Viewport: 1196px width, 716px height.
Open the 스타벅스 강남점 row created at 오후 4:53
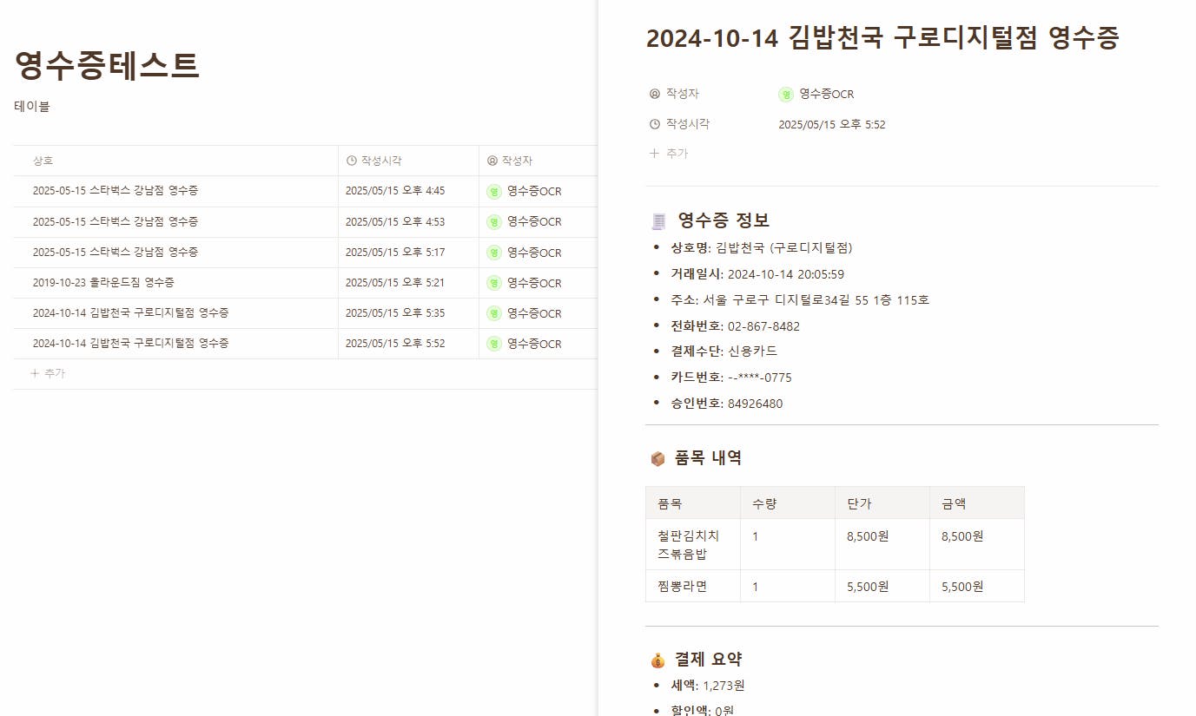tap(116, 221)
